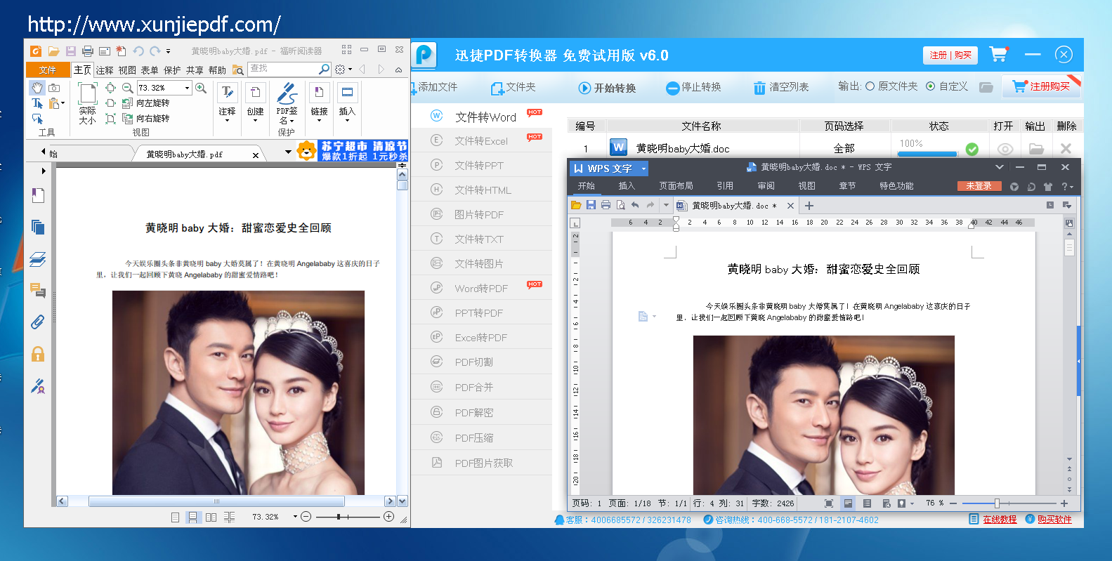Toggle facing pages view in Foxit status bar

tap(211, 517)
